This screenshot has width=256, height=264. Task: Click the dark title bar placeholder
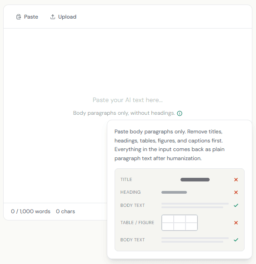(x=195, y=180)
